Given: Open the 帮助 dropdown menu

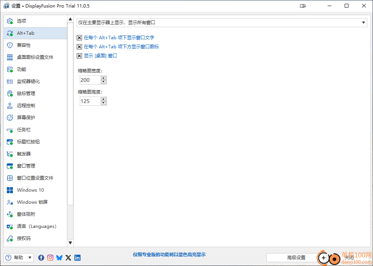Looking at the screenshot, I should 19,257.
